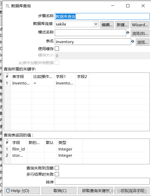
Task: Click the 比较操作 column header
Action: point(43,76)
